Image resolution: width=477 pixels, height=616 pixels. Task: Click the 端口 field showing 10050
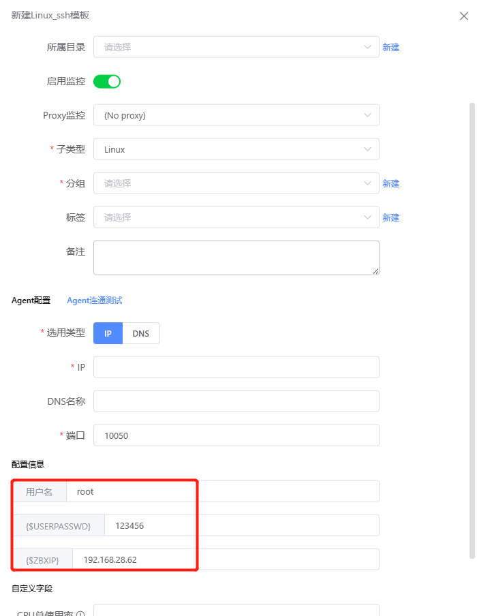tap(236, 435)
